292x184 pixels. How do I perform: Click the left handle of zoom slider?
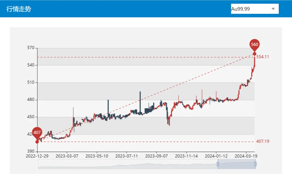[218, 164]
